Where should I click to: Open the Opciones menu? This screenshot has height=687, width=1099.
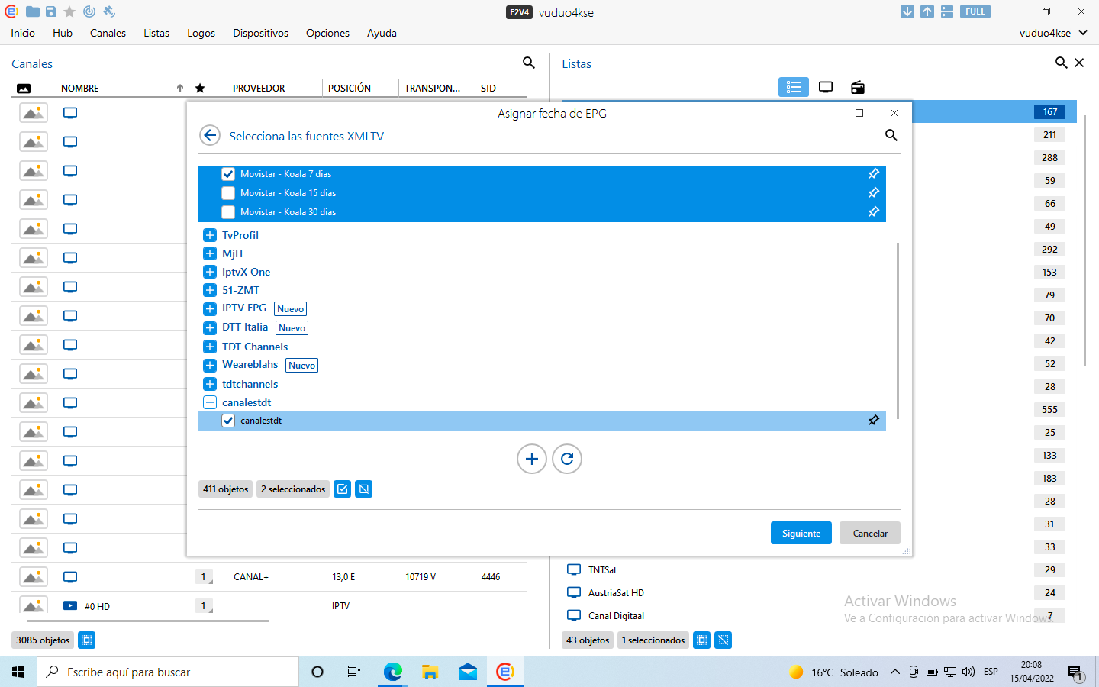327,33
